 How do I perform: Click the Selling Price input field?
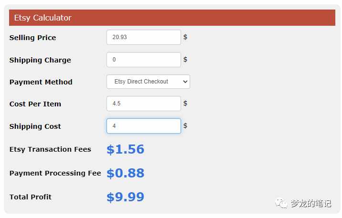pos(143,37)
